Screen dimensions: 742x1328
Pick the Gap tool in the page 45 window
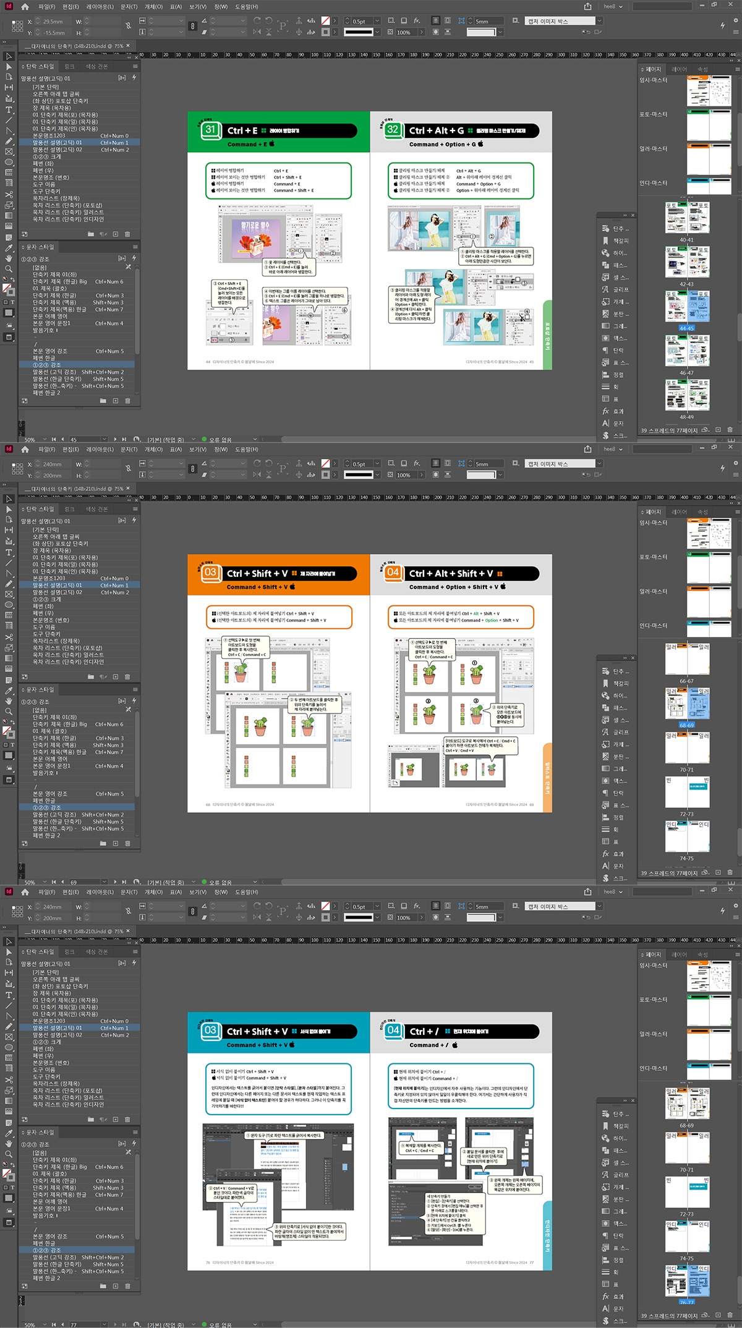pyautogui.click(x=9, y=88)
